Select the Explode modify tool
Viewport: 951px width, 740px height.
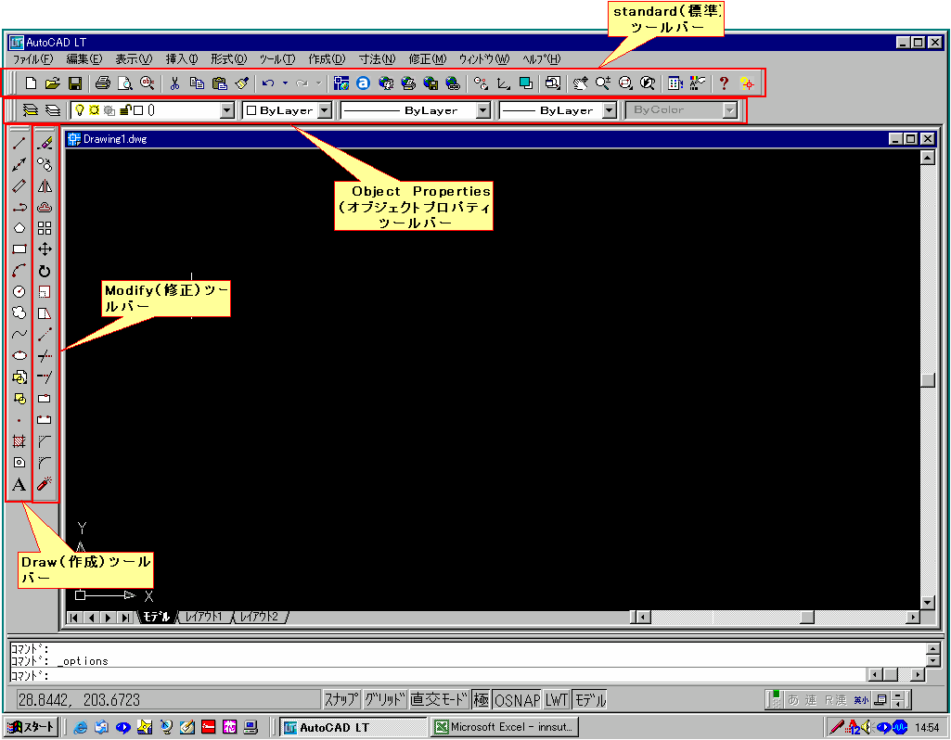click(45, 484)
